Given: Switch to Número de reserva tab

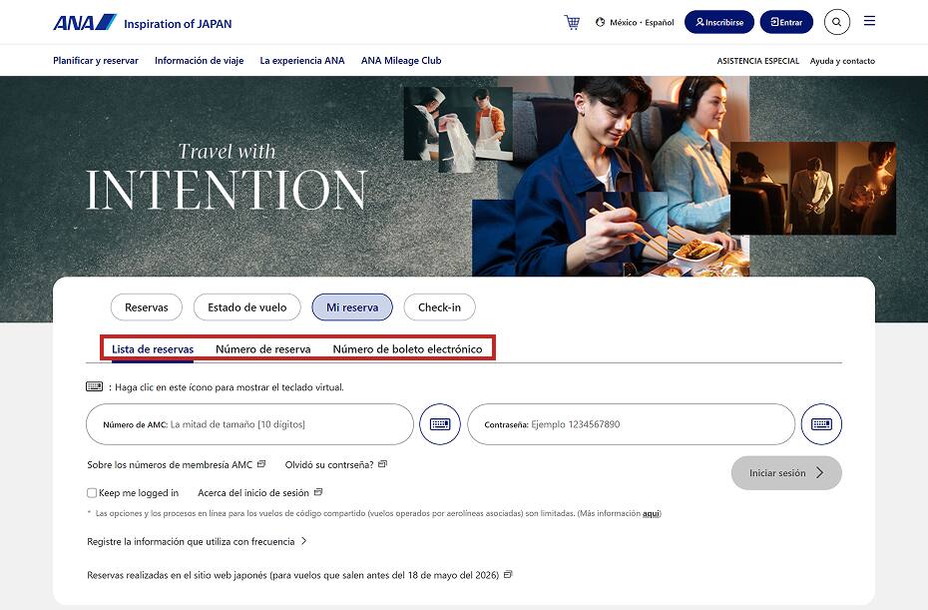Looking at the screenshot, I should pyautogui.click(x=263, y=349).
